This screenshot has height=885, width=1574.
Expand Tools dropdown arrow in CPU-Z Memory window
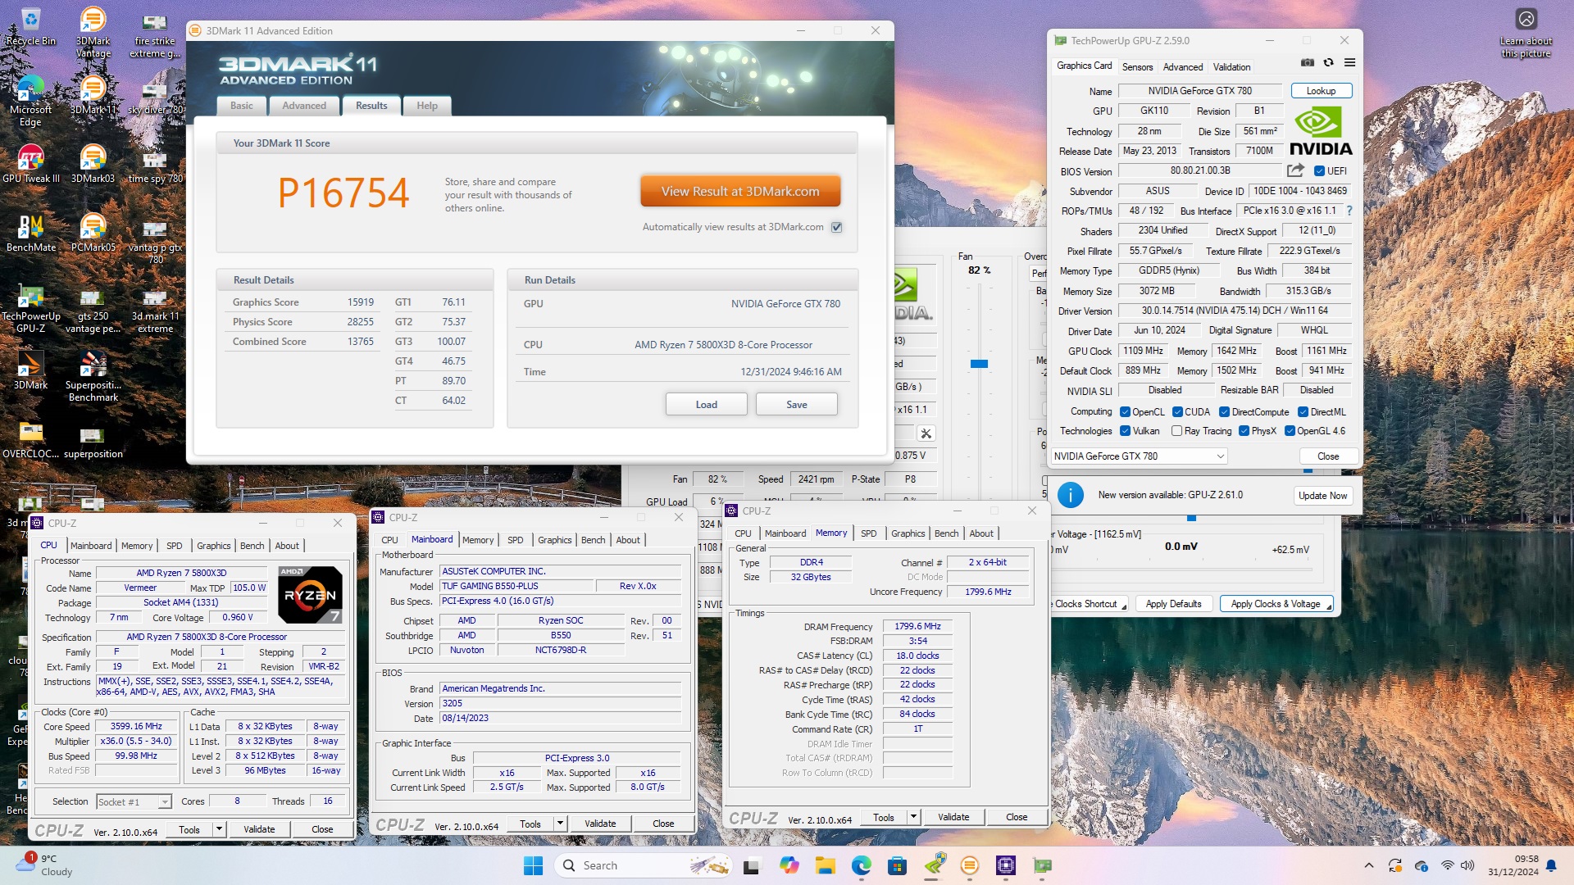(x=913, y=817)
